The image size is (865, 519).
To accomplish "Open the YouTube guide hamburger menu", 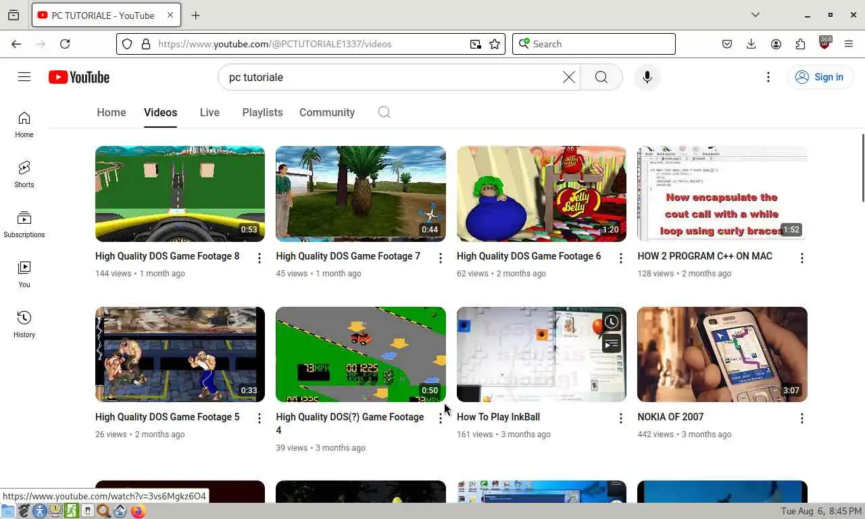I will pos(24,77).
